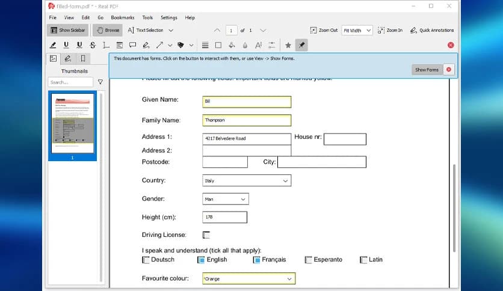Select the Underline annotation tool
Image resolution: width=503 pixels, height=291 pixels.
66,45
